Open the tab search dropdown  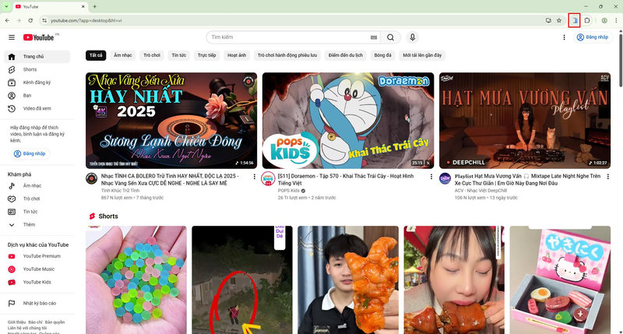click(x=6, y=6)
